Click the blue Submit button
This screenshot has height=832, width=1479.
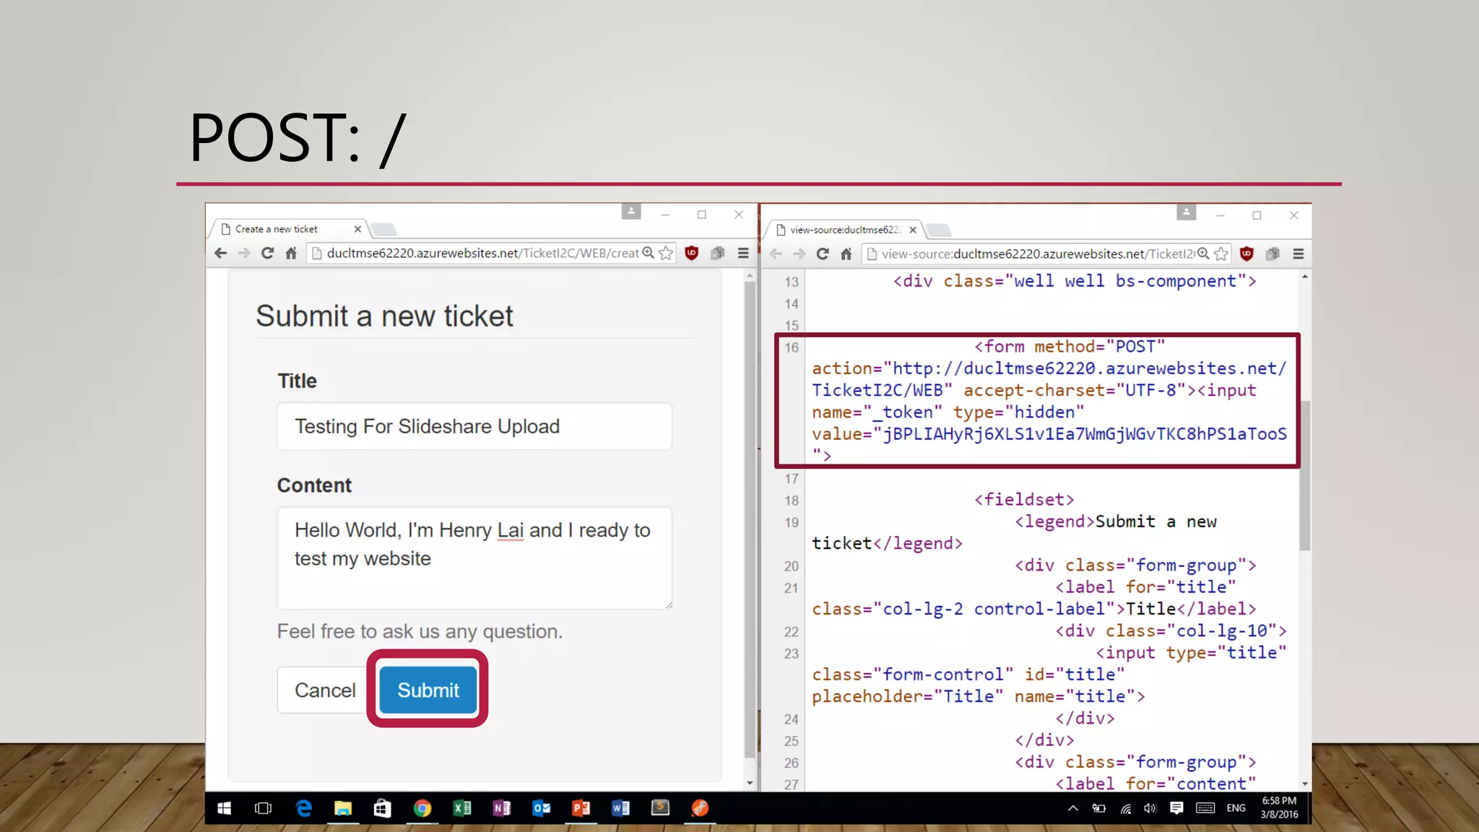(x=428, y=690)
